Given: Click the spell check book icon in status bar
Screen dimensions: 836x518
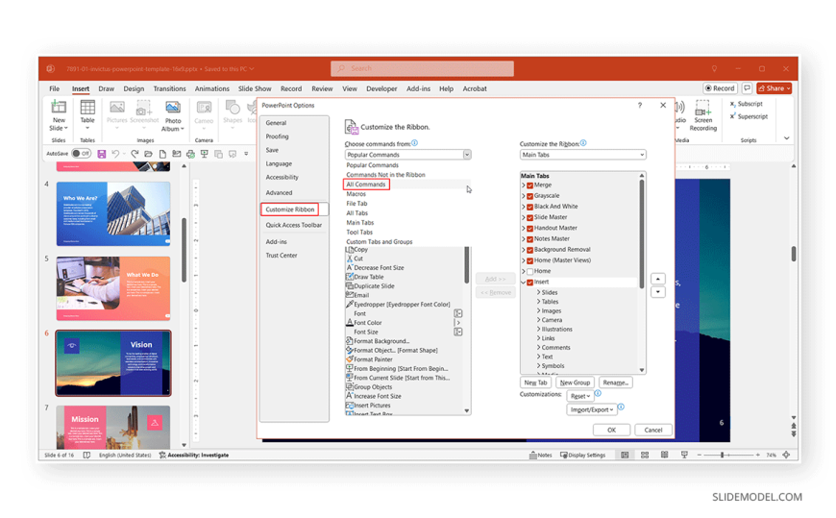Looking at the screenshot, I should (x=86, y=455).
